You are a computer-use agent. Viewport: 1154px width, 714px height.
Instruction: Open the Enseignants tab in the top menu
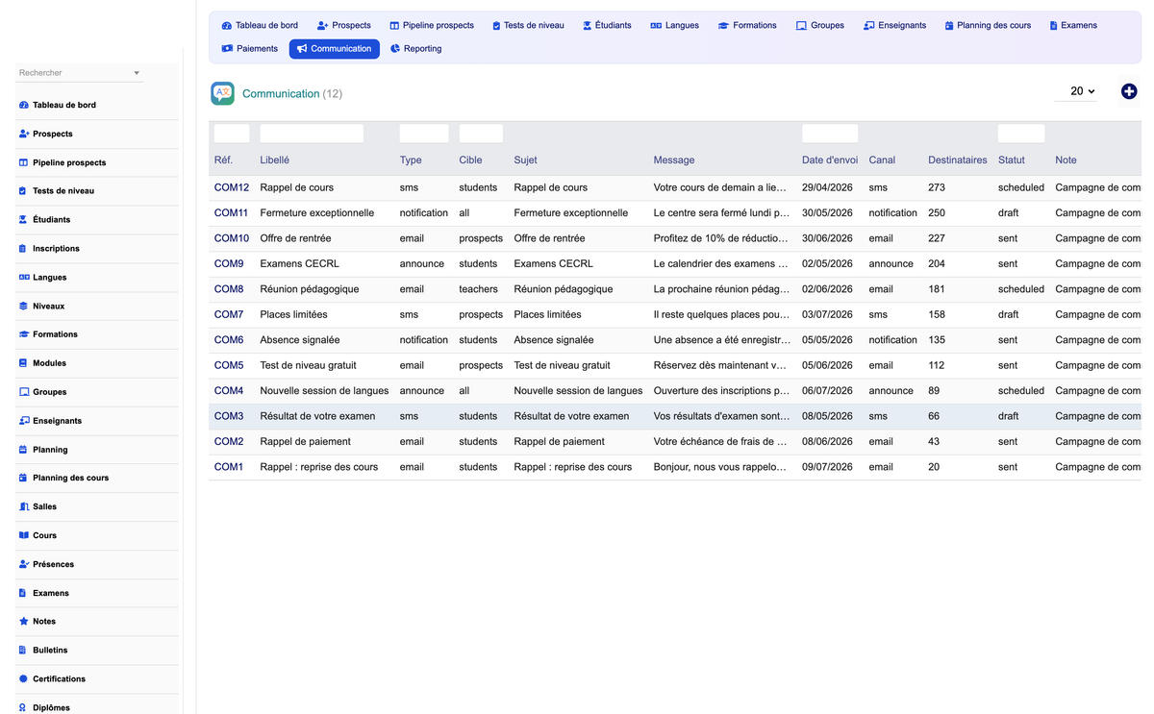[894, 26]
